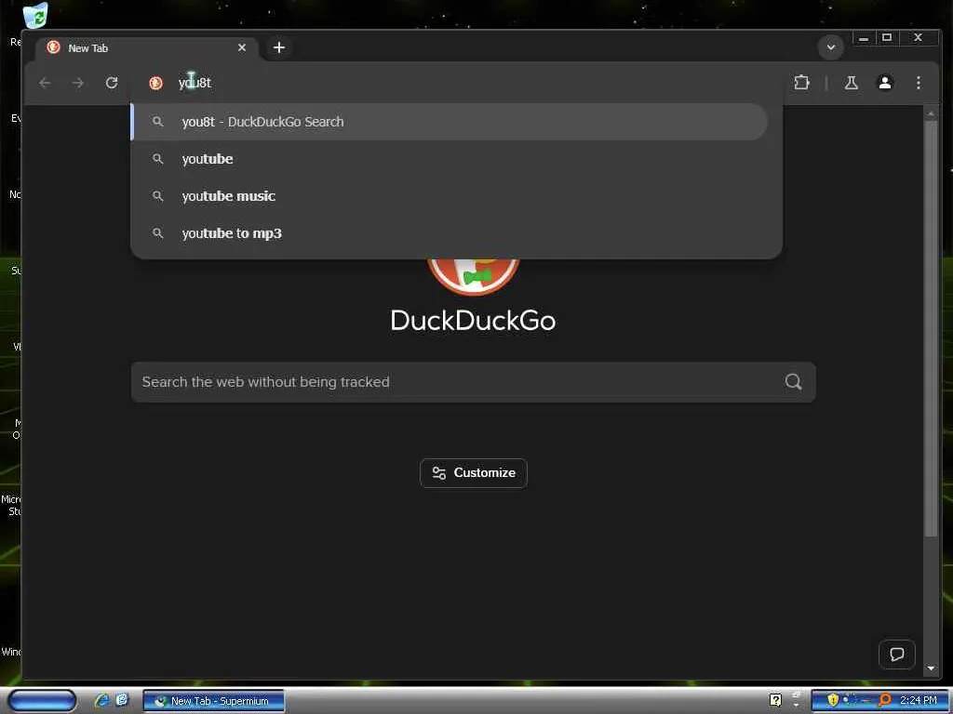This screenshot has height=714, width=953.
Task: Close the New Tab tab
Action: [242, 47]
